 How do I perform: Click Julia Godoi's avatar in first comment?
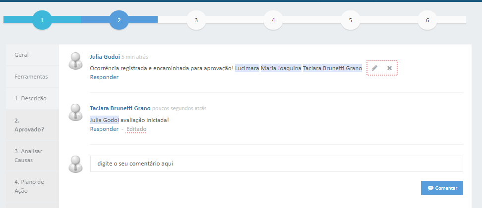click(x=75, y=61)
